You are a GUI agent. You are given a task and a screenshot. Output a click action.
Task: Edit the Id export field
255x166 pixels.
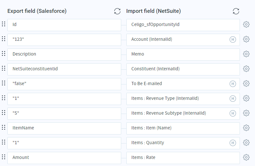coord(64,25)
